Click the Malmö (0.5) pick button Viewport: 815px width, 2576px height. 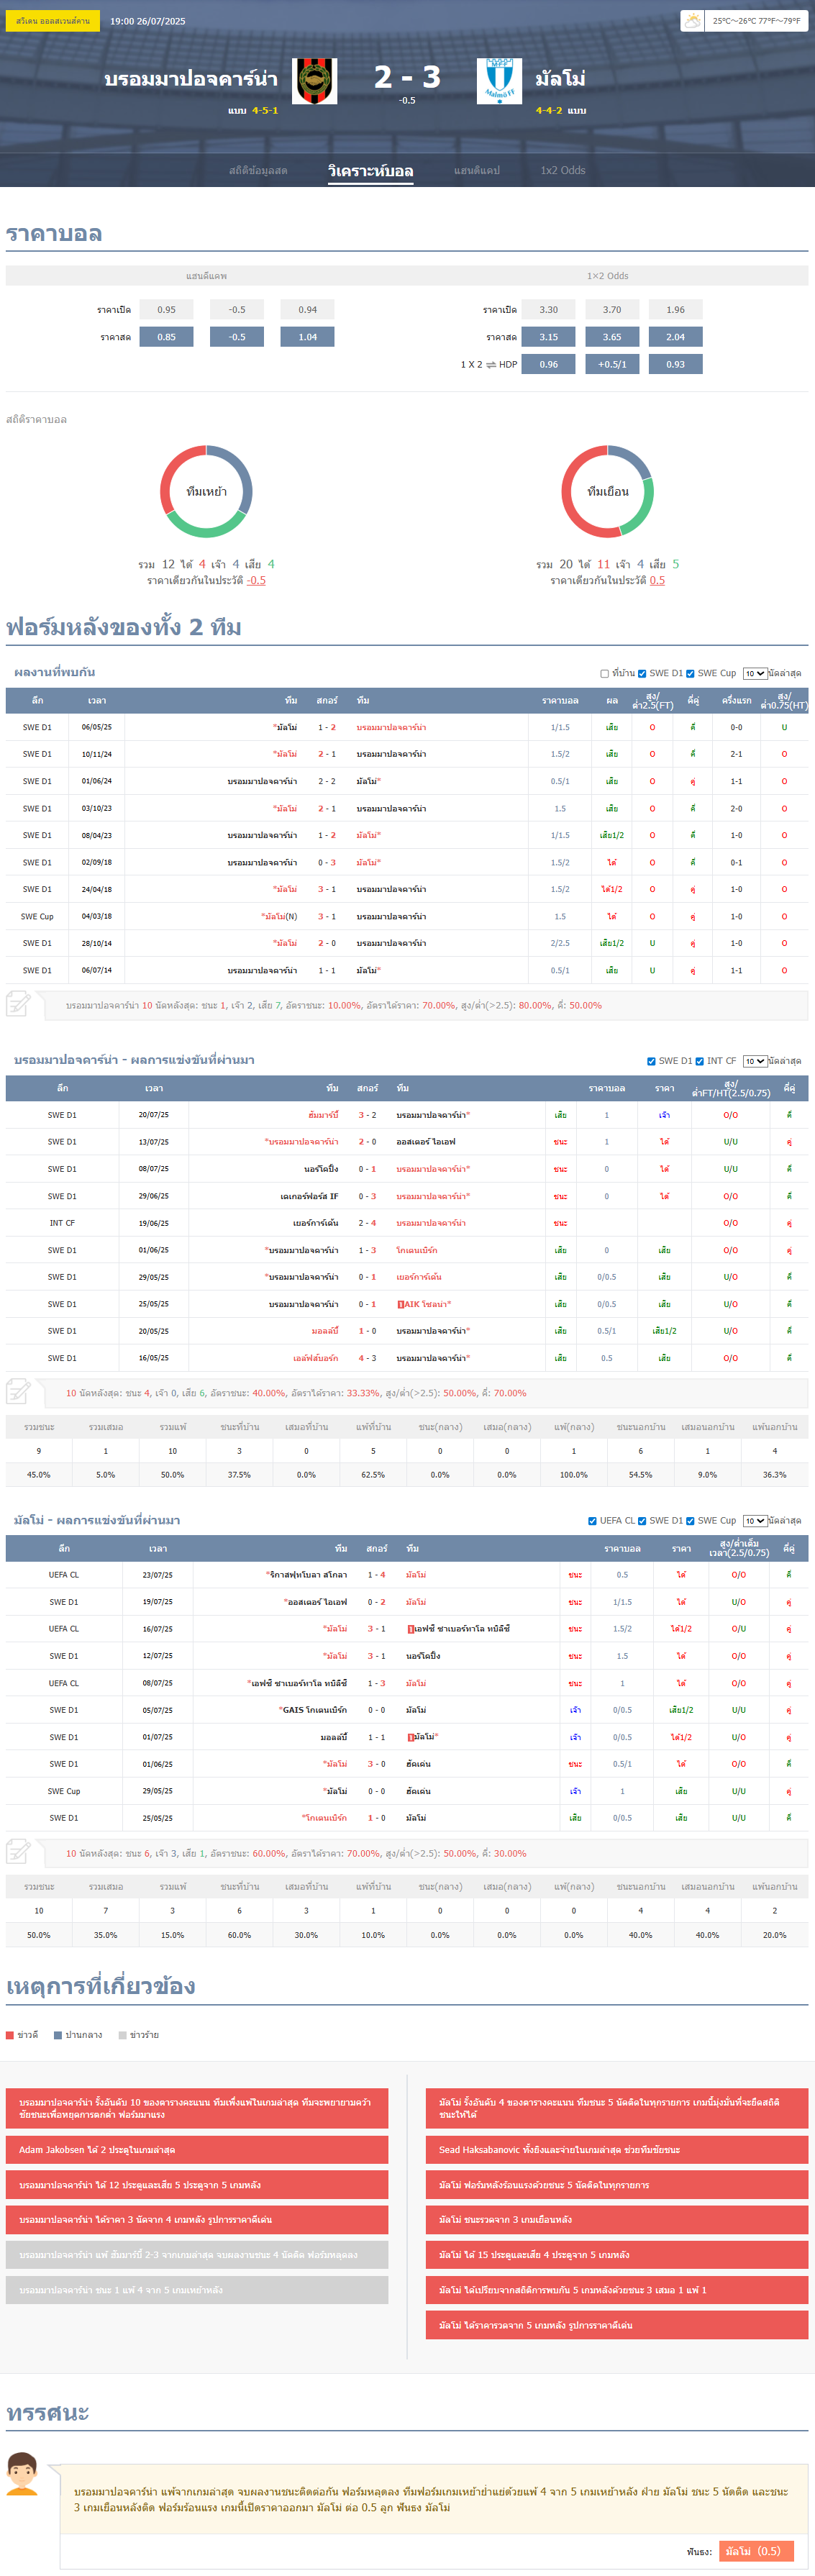(x=756, y=2551)
